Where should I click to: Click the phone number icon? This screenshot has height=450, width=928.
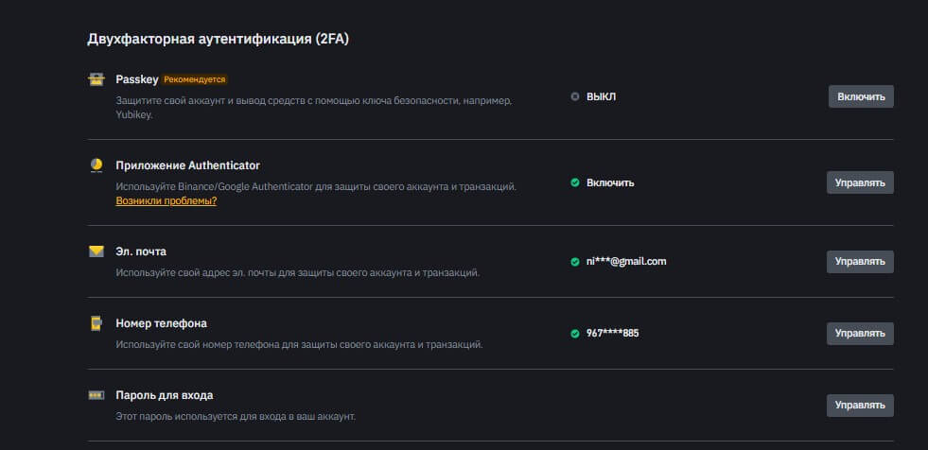tap(96, 323)
